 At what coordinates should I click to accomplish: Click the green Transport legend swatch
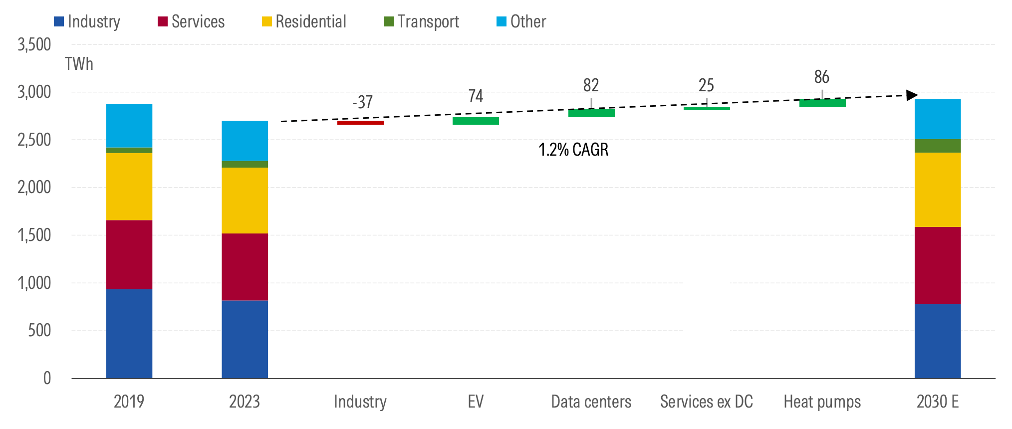(389, 22)
